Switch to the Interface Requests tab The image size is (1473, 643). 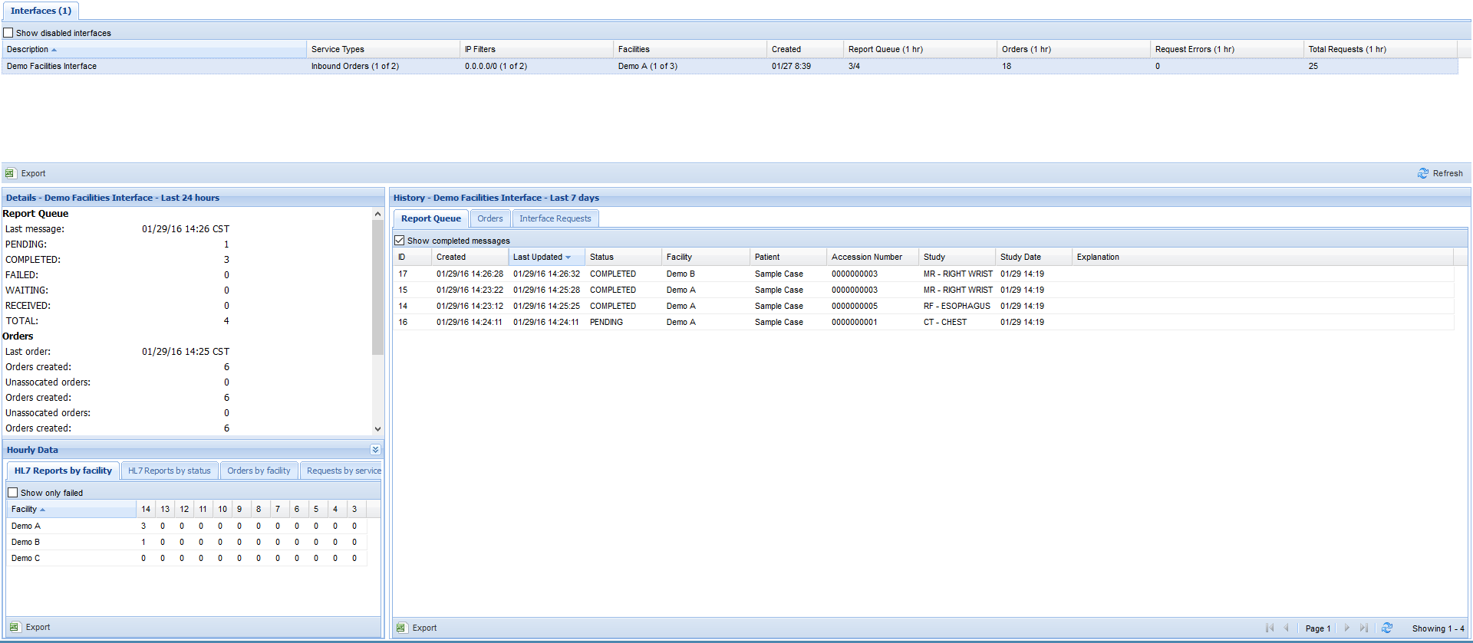click(555, 219)
